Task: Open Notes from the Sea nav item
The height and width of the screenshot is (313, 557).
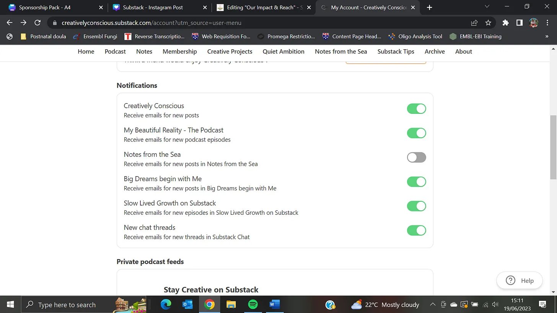Action: pyautogui.click(x=341, y=52)
